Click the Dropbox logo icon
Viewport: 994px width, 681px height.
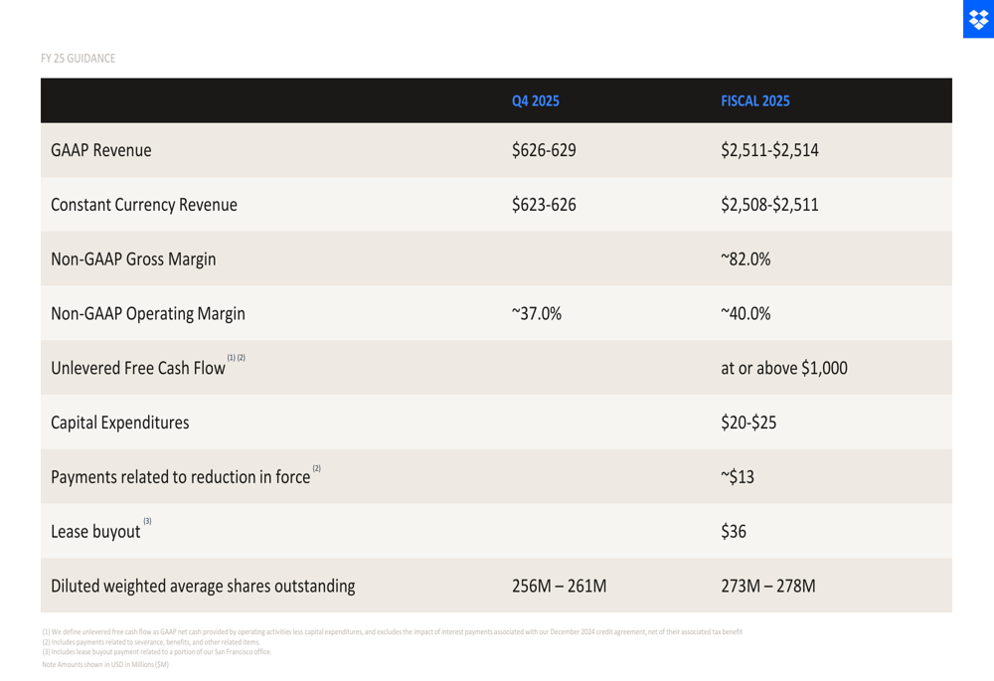pos(978,19)
